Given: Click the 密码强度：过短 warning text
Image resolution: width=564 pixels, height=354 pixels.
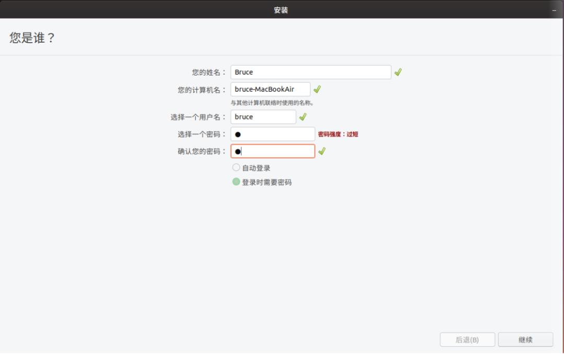Looking at the screenshot, I should [x=339, y=134].
